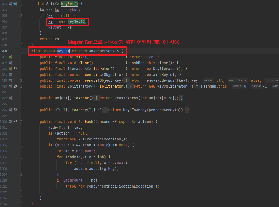
Task: Click the 'matchValue:' parameter hint on line 985
Action: pyautogui.click(x=238, y=80)
